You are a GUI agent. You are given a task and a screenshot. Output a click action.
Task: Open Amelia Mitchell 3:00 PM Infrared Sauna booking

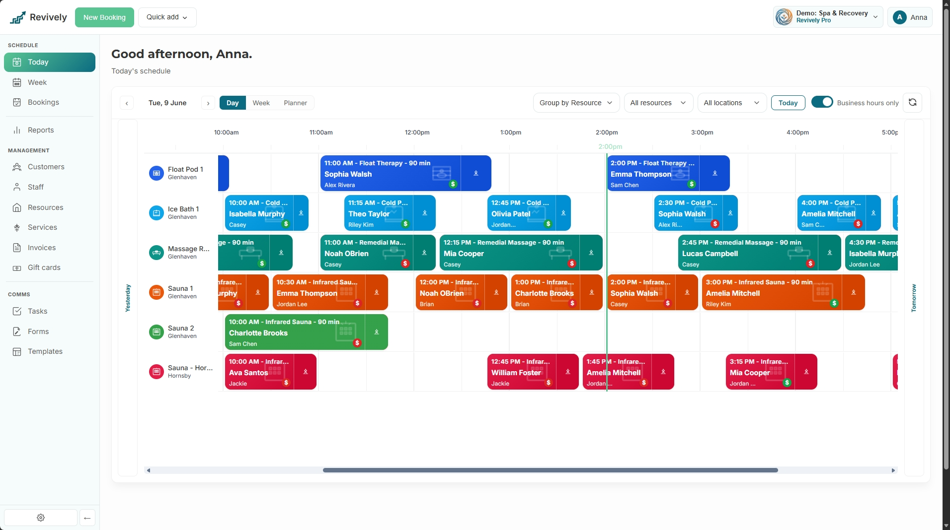point(783,292)
